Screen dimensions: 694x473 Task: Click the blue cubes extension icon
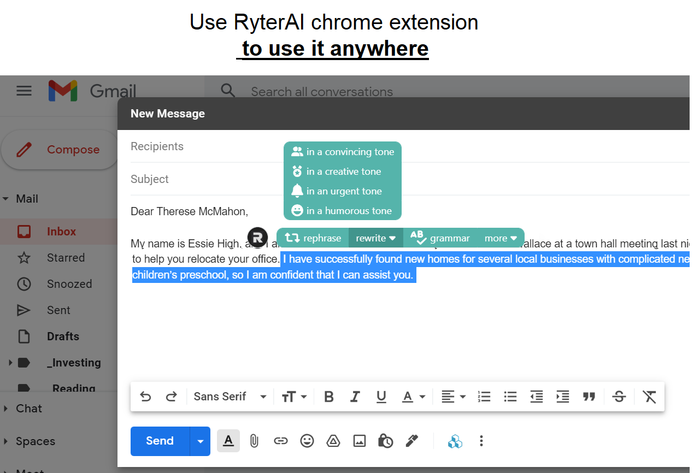pyautogui.click(x=455, y=441)
